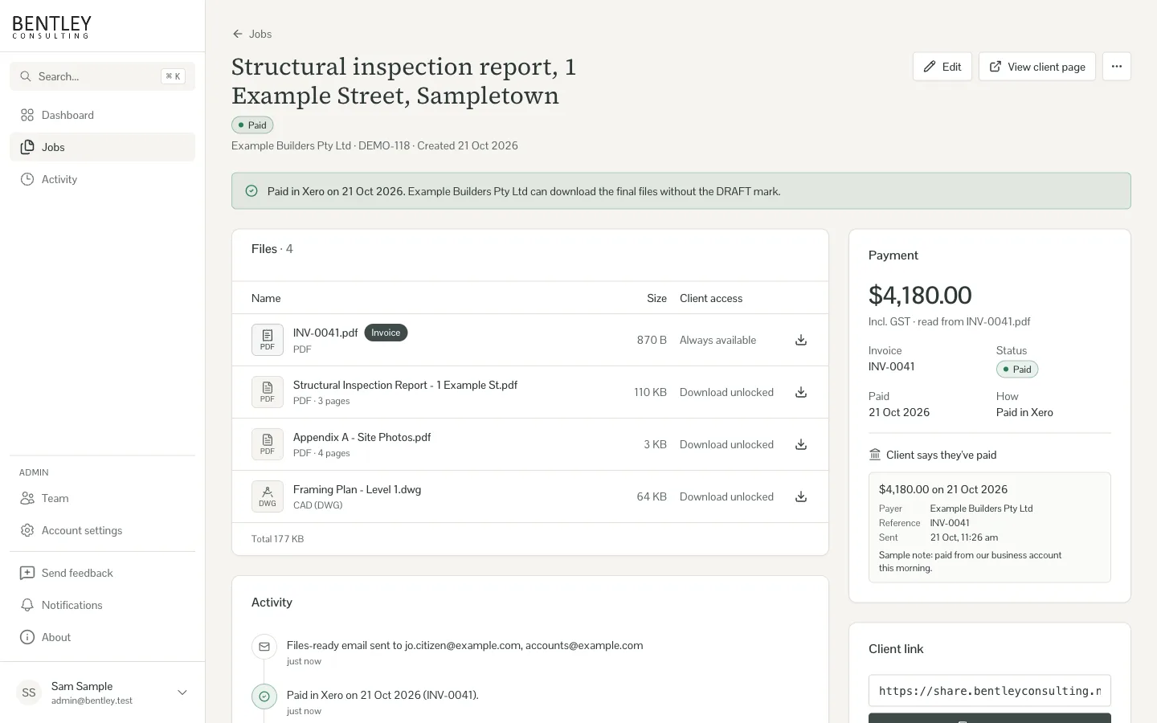Go to Activity in sidebar
This screenshot has height=723, width=1157.
[102, 179]
